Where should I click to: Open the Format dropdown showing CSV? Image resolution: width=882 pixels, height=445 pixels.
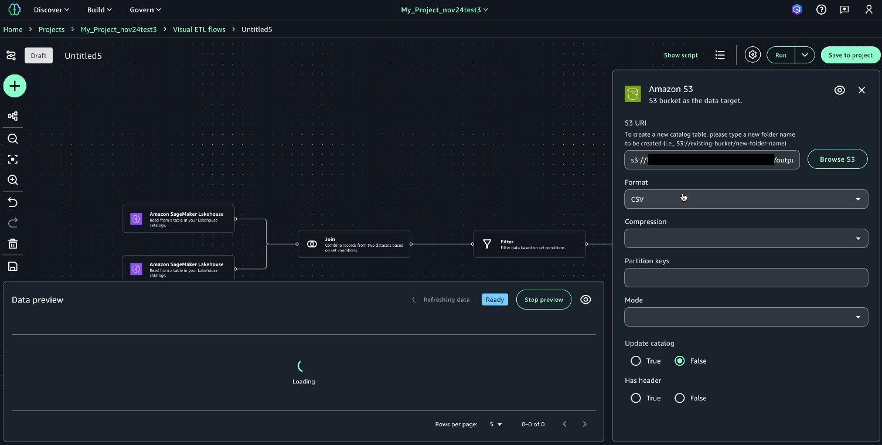click(745, 199)
